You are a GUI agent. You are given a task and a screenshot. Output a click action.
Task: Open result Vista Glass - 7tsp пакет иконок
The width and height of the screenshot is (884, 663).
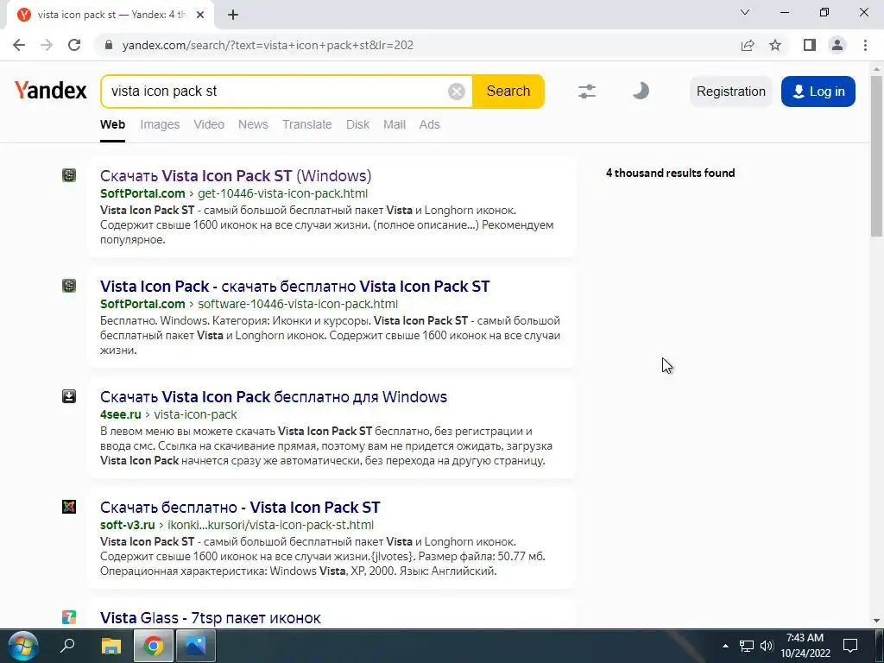click(211, 618)
